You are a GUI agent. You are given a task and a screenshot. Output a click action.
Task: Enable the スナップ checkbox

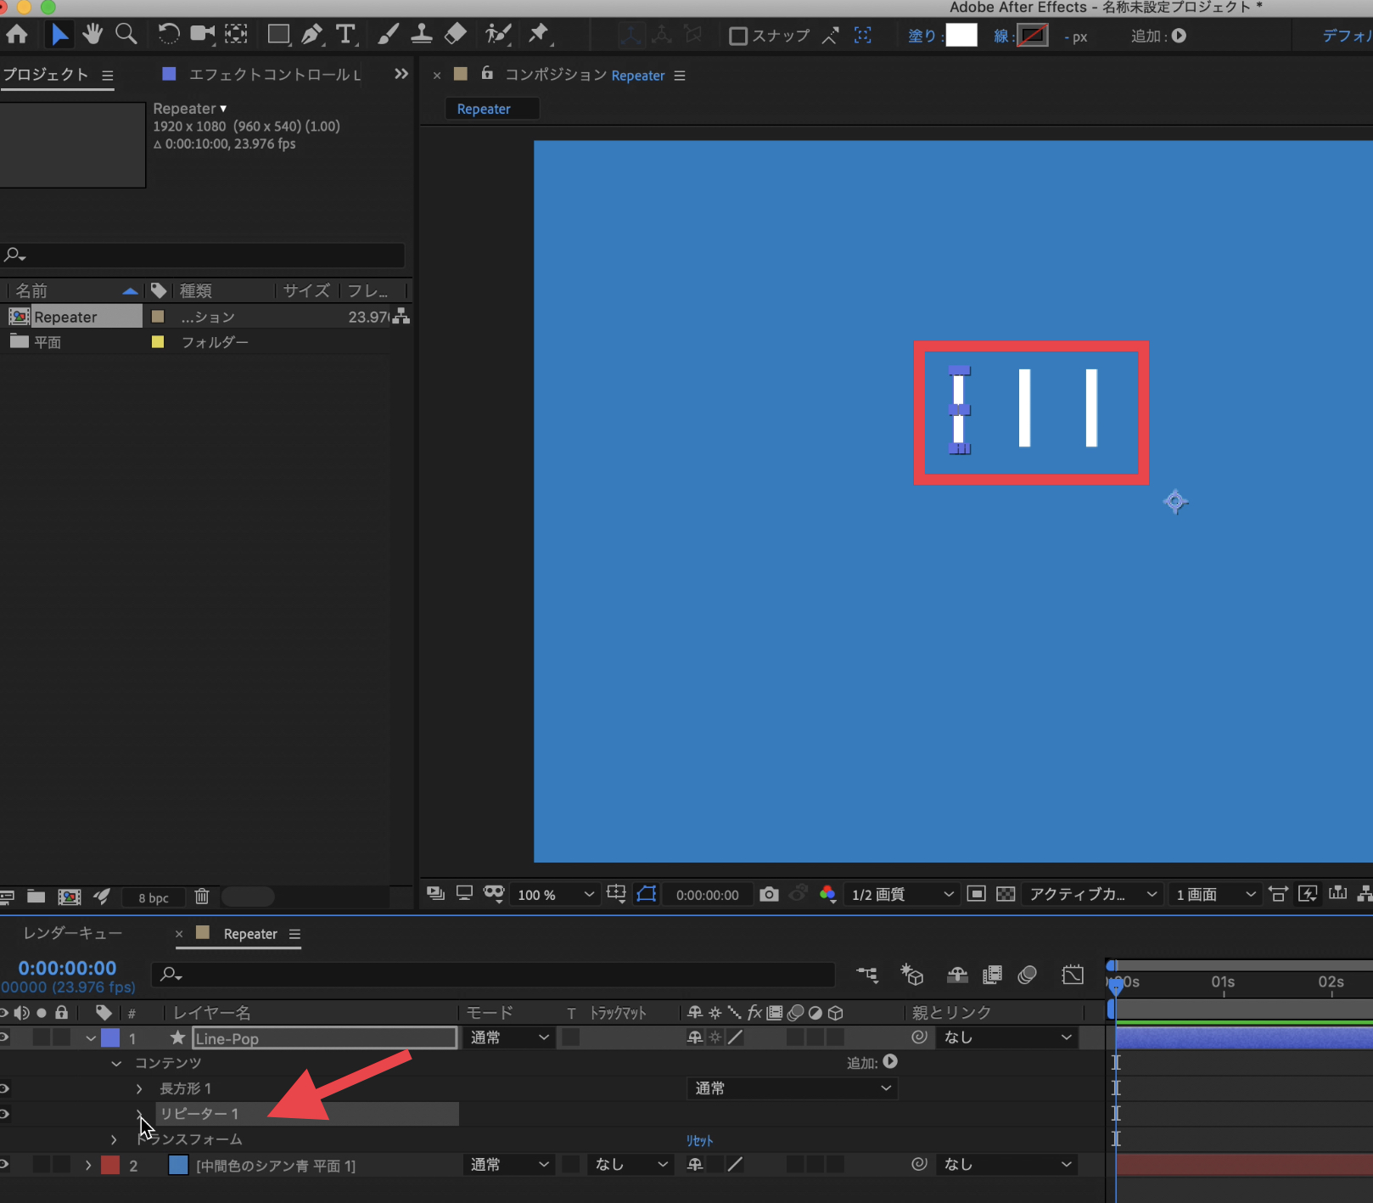point(738,36)
